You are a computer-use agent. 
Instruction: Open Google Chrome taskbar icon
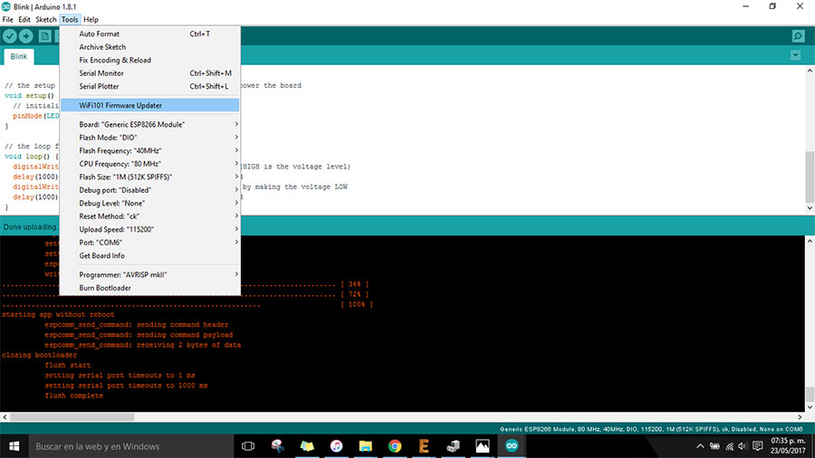point(395,446)
